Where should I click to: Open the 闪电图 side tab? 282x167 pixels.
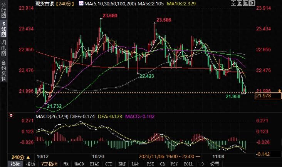click(3, 50)
